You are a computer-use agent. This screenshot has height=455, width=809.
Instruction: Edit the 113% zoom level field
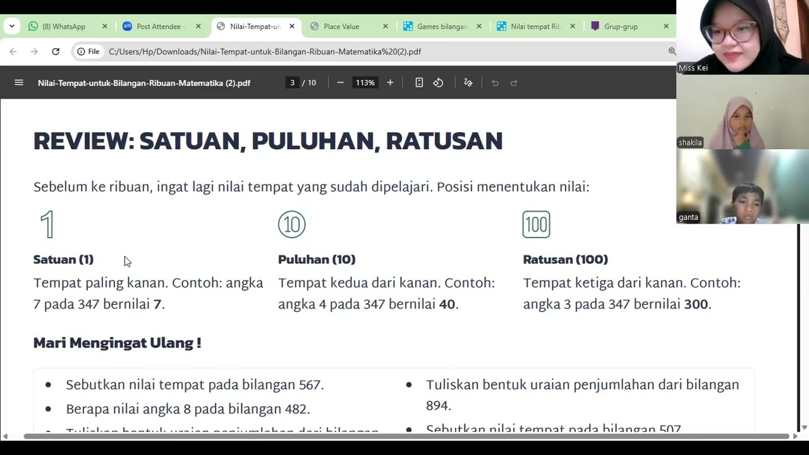(365, 83)
